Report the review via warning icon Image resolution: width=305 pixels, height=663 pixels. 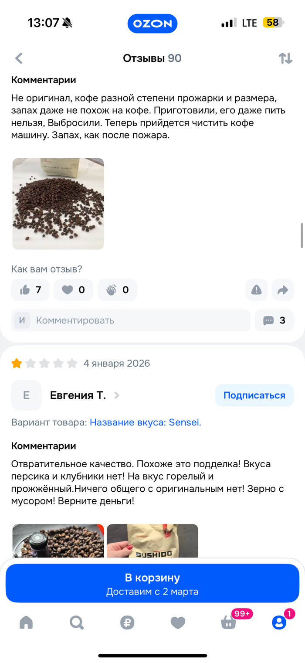(257, 290)
